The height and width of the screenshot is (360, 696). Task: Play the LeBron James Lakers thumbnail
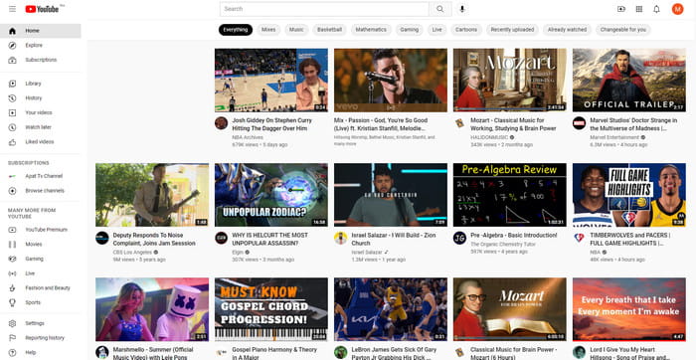pyautogui.click(x=391, y=309)
